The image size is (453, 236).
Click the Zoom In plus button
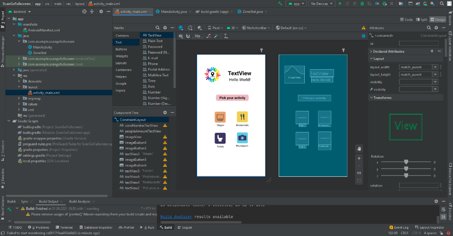[x=359, y=158]
